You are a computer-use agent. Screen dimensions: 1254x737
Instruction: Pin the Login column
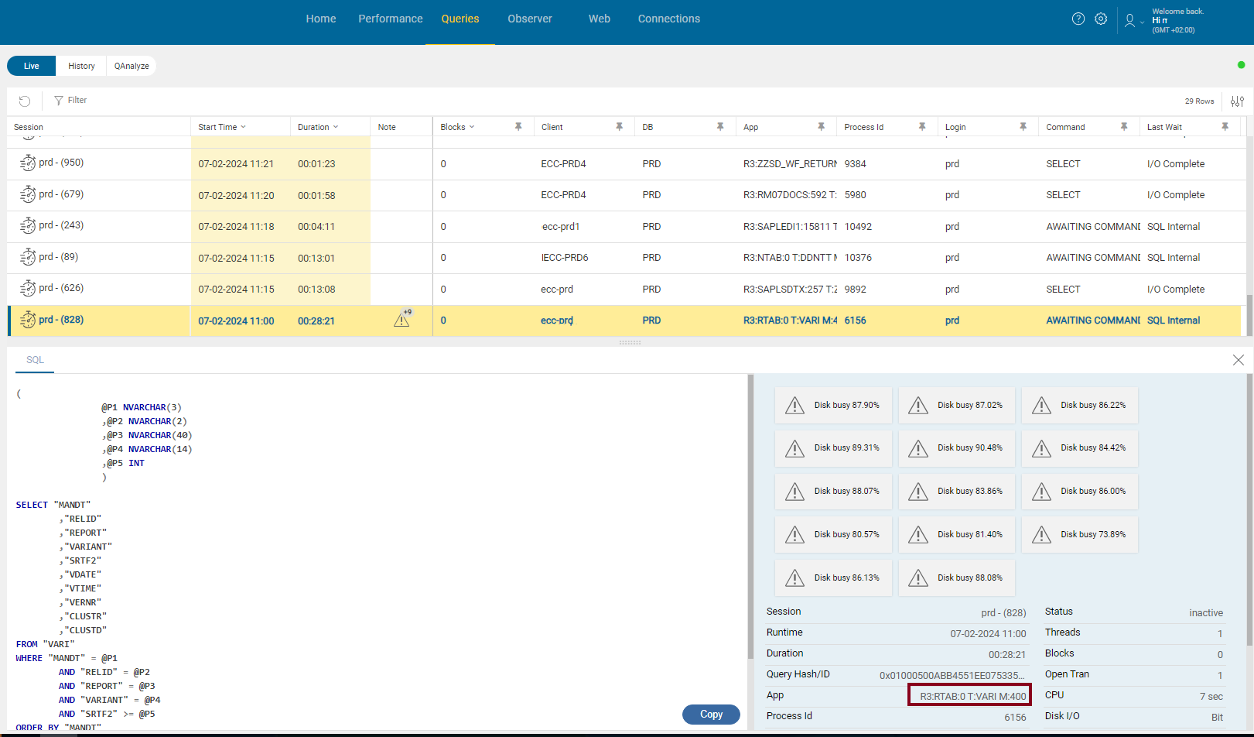click(x=1023, y=126)
